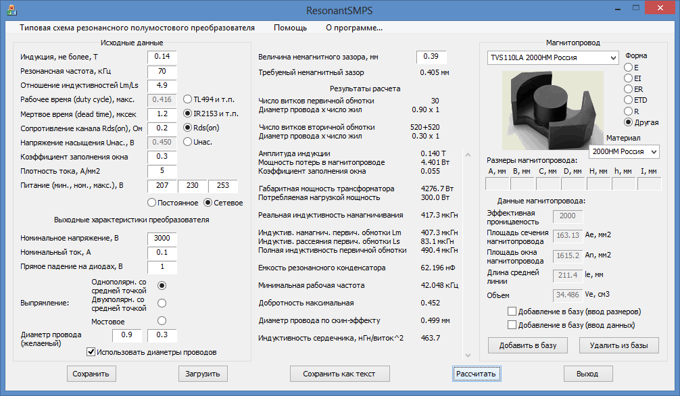The width and height of the screenshot is (680, 396).
Task: Click Величина немагнитного зазора field
Action: click(x=431, y=57)
